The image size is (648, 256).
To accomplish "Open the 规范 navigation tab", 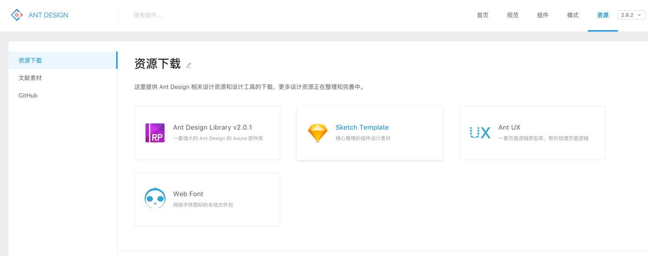I will pos(512,15).
